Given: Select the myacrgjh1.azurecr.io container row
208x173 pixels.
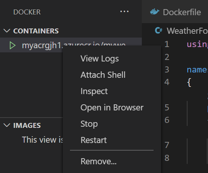Looking at the screenshot, I should [x=71, y=45].
